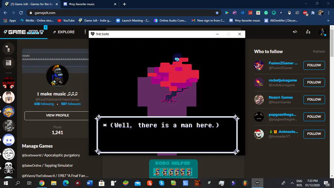Follow Nozori Games
The width and height of the screenshot is (334, 188).
coord(314,100)
